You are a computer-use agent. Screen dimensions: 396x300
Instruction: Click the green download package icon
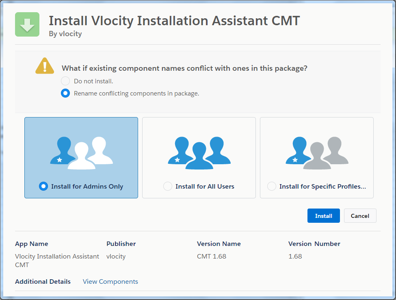pos(27,24)
